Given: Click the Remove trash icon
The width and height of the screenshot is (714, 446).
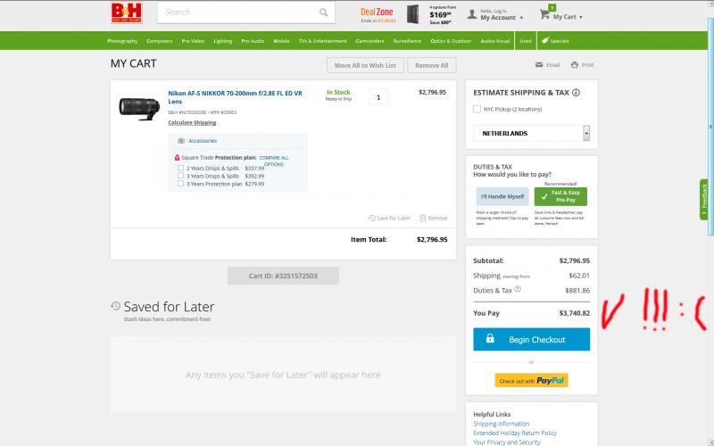Looking at the screenshot, I should coord(422,218).
